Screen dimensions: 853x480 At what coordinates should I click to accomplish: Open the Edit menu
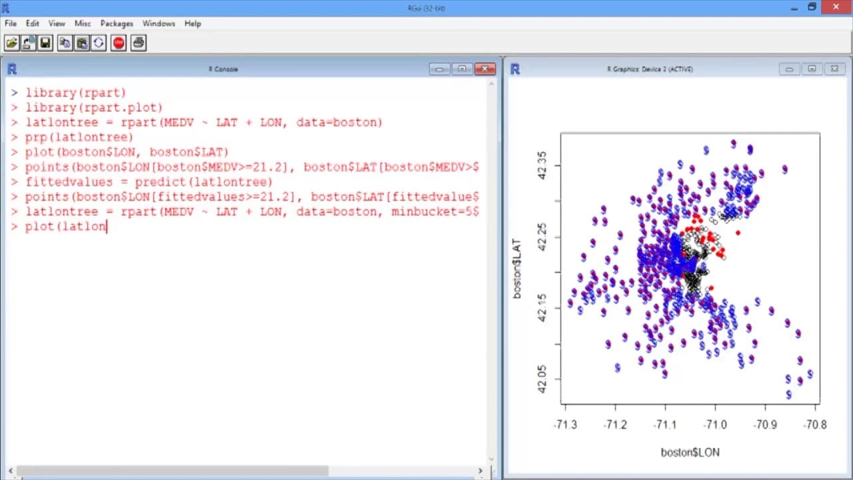pos(33,23)
